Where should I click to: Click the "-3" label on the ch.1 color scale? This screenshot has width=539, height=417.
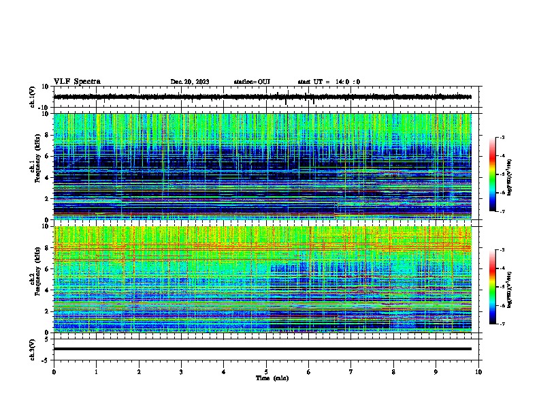[502, 137]
